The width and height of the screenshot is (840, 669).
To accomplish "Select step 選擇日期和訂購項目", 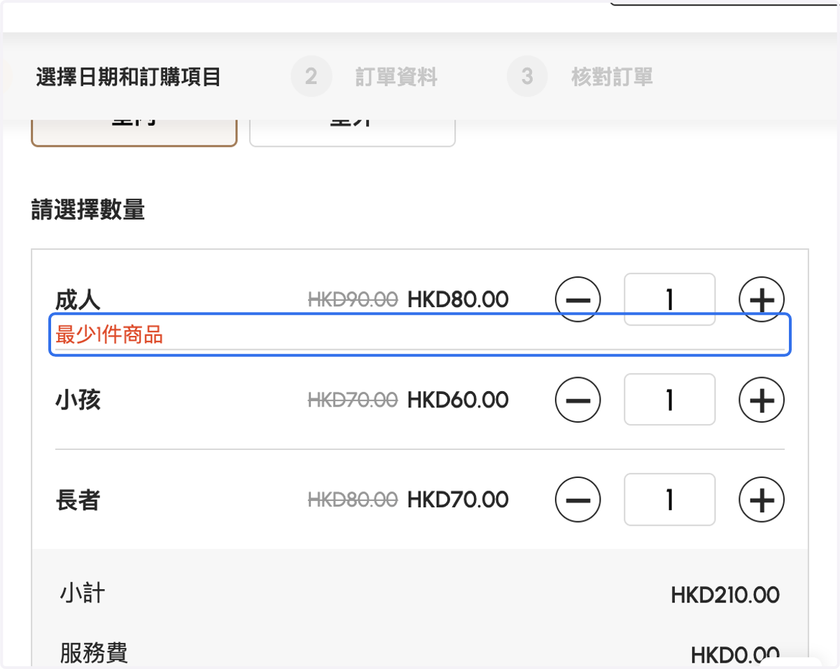I will pyautogui.click(x=128, y=76).
